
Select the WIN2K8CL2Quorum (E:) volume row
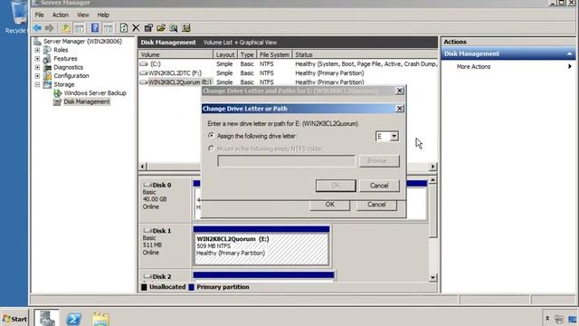coord(288,82)
